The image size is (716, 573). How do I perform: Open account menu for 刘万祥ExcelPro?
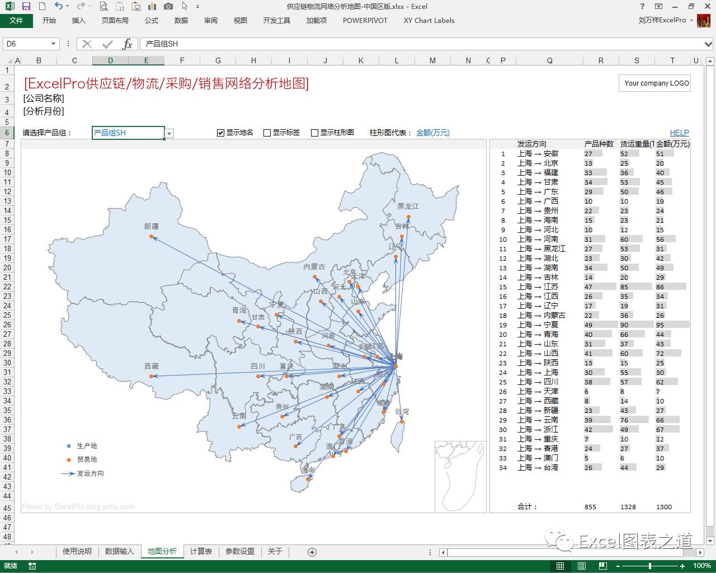click(x=666, y=20)
